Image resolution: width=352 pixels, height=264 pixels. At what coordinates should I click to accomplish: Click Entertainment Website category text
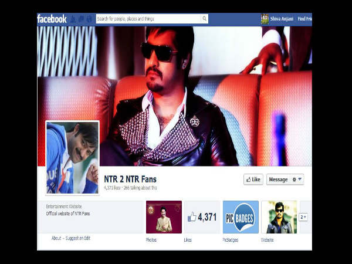(x=64, y=207)
